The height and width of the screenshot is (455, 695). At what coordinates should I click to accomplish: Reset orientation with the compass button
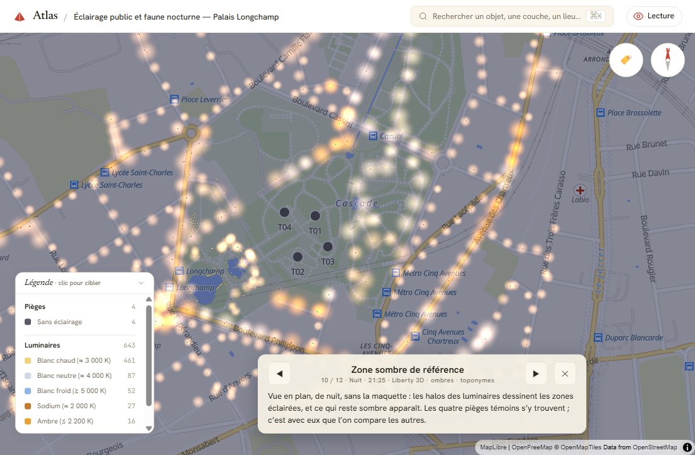click(x=668, y=60)
